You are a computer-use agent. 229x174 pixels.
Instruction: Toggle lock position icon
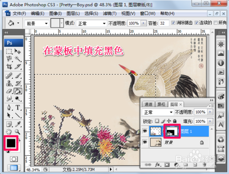pos(169,121)
